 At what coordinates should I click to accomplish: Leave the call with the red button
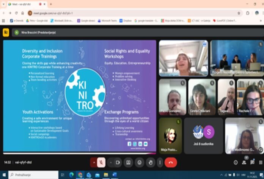coord(171,162)
